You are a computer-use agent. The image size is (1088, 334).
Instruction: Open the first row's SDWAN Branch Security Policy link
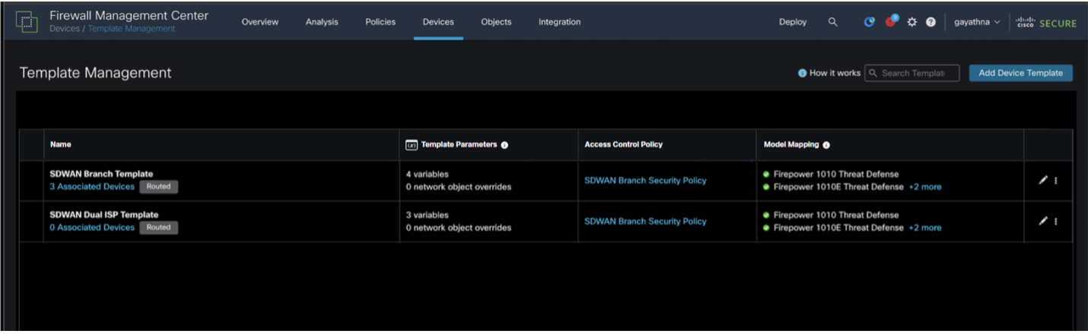[x=645, y=181]
